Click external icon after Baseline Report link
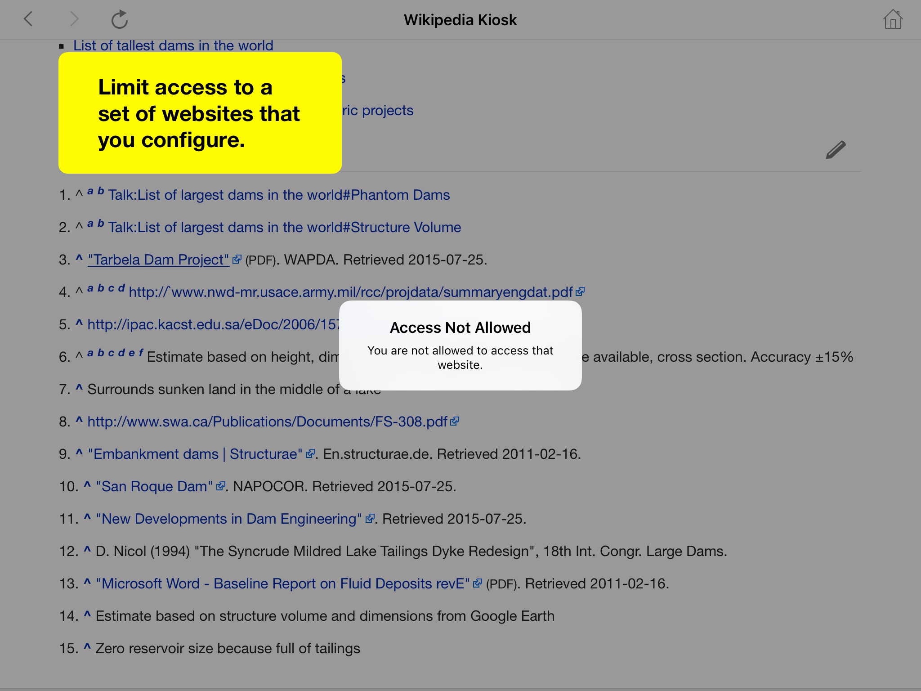 click(x=478, y=583)
